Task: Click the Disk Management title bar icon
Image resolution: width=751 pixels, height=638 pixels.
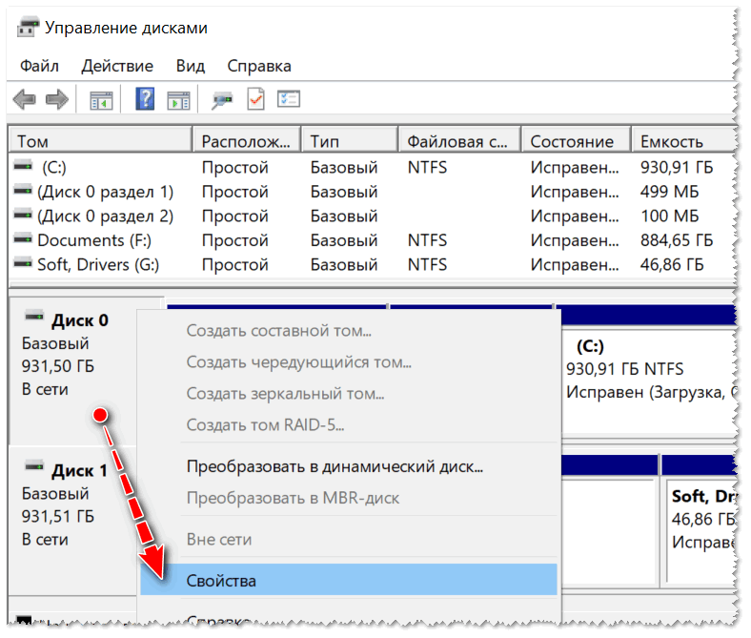Action: click(28, 27)
